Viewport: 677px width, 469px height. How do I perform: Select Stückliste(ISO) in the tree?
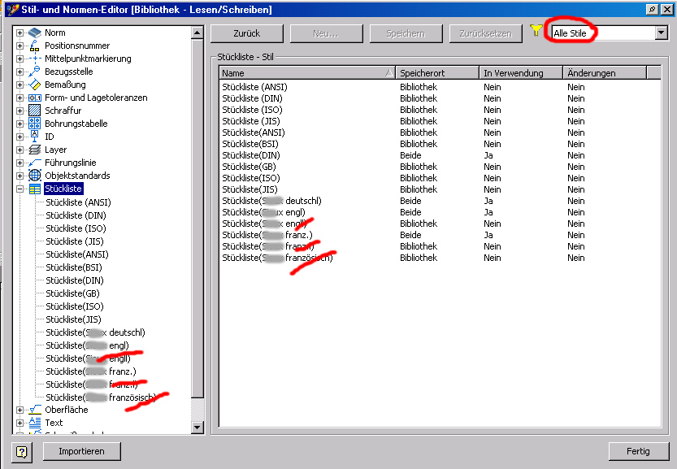(x=75, y=306)
